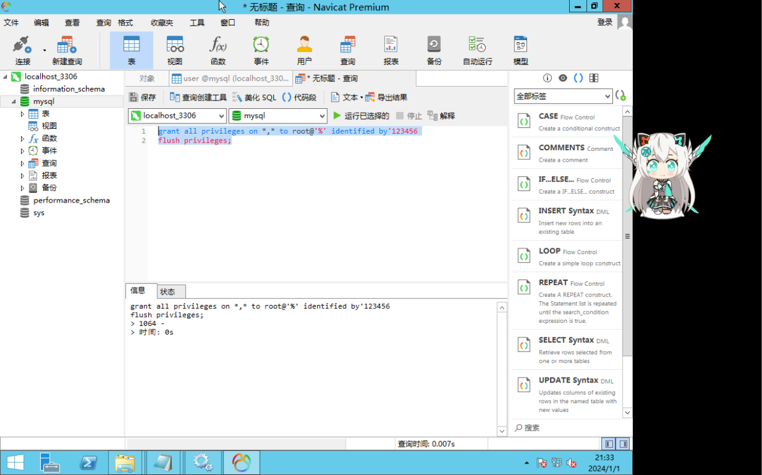Open the mysql database dropdown

(x=321, y=115)
